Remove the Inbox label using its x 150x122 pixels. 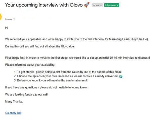point(101,5)
